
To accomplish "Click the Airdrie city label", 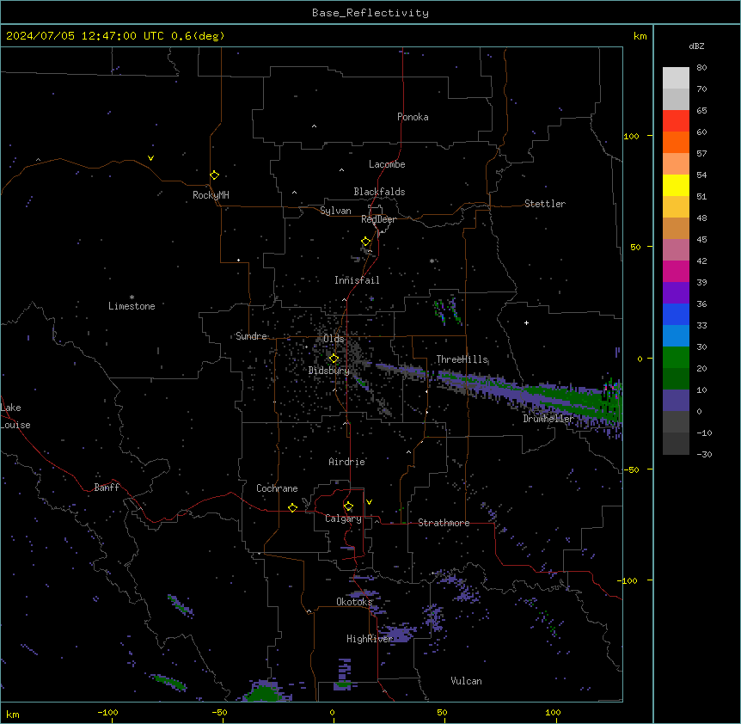I will 346,462.
